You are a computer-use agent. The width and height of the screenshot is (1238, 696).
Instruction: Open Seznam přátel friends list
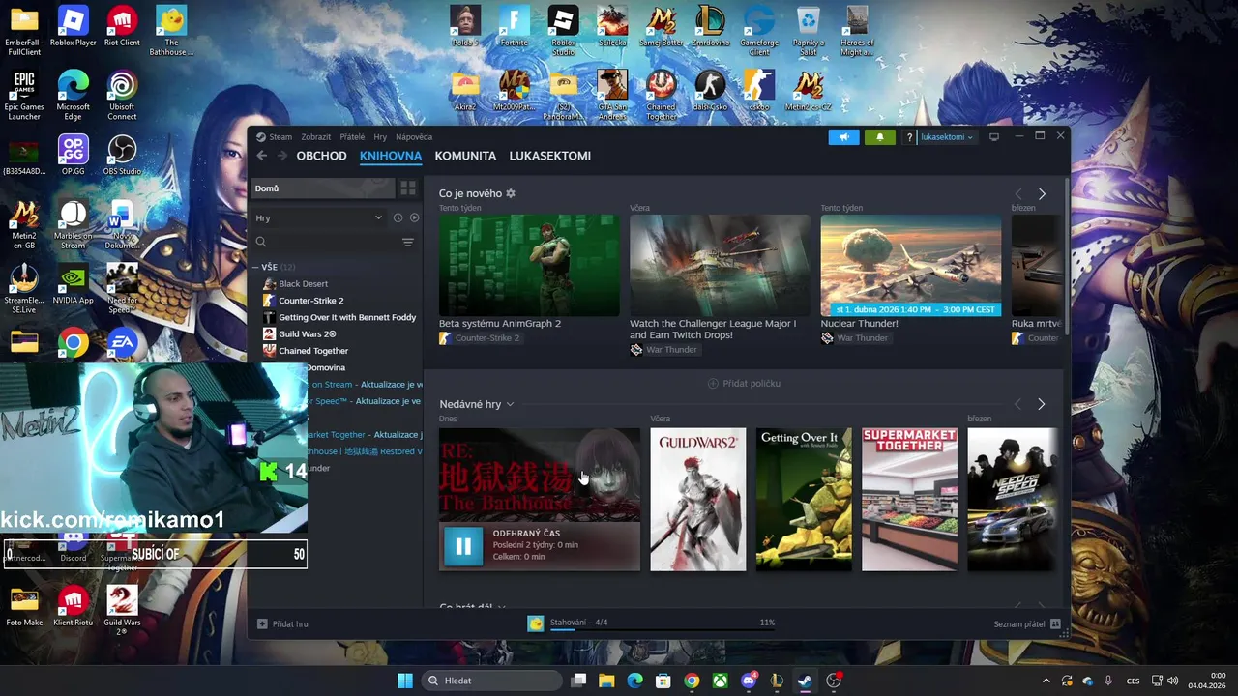click(1026, 623)
